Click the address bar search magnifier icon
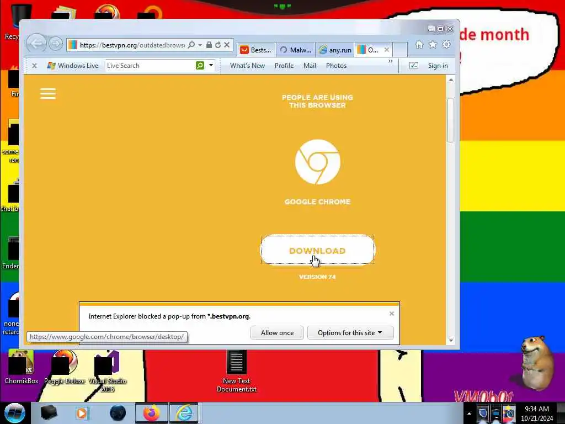 click(191, 45)
